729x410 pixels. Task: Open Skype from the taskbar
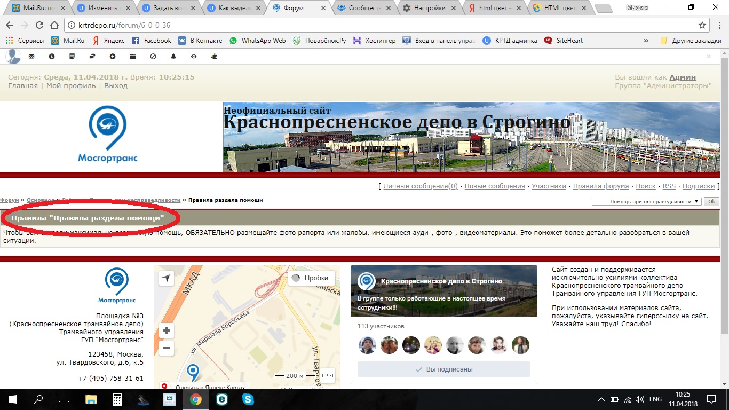(x=248, y=399)
